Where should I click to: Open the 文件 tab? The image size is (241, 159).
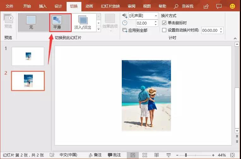click(9, 6)
